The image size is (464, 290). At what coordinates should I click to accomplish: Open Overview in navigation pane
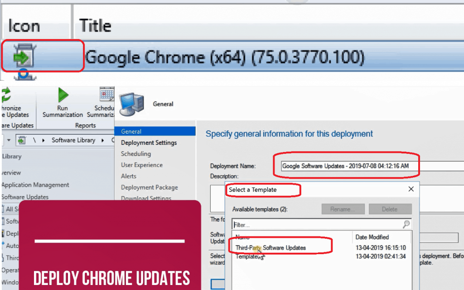11,172
